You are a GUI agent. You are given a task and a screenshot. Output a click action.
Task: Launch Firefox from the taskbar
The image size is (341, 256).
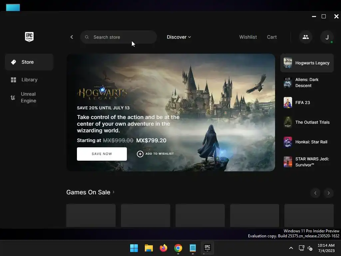pyautogui.click(x=163, y=248)
